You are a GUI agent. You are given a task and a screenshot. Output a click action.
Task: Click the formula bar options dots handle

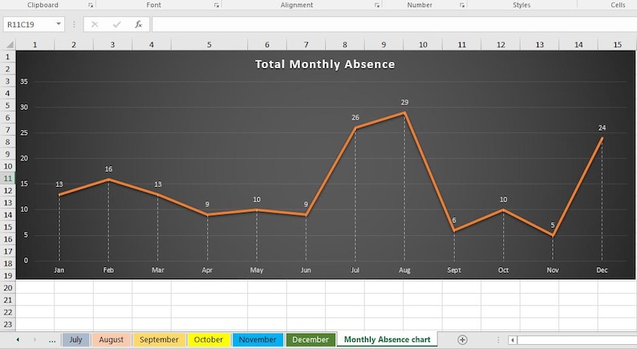[74, 24]
